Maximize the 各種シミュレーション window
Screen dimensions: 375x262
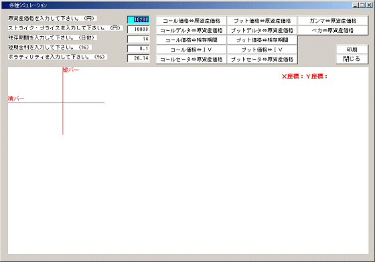pyautogui.click(x=362, y=5)
